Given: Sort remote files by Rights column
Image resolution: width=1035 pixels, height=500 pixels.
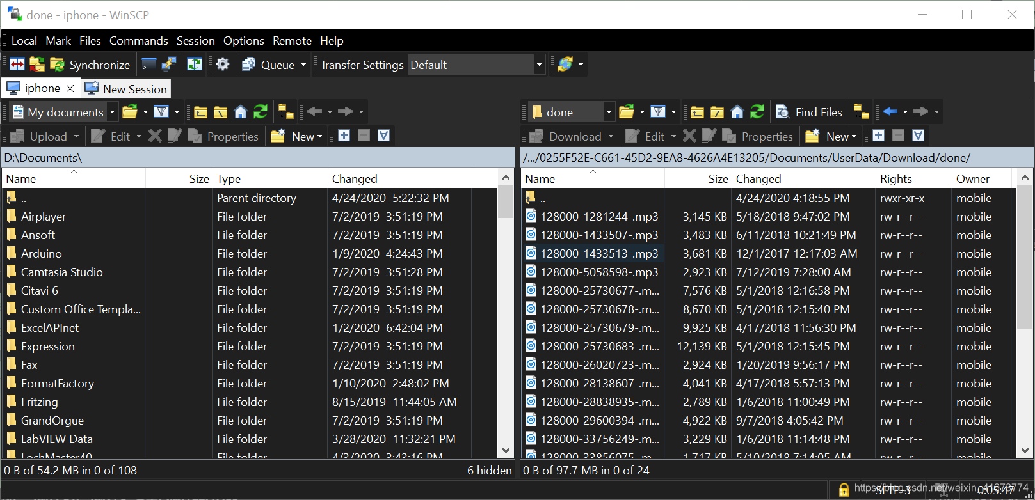Looking at the screenshot, I should [x=913, y=179].
